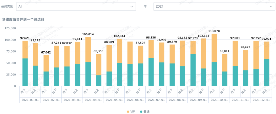This screenshot has height=114, width=276.
Task: Click the teal 普通 legend dot
Action: point(141,112)
